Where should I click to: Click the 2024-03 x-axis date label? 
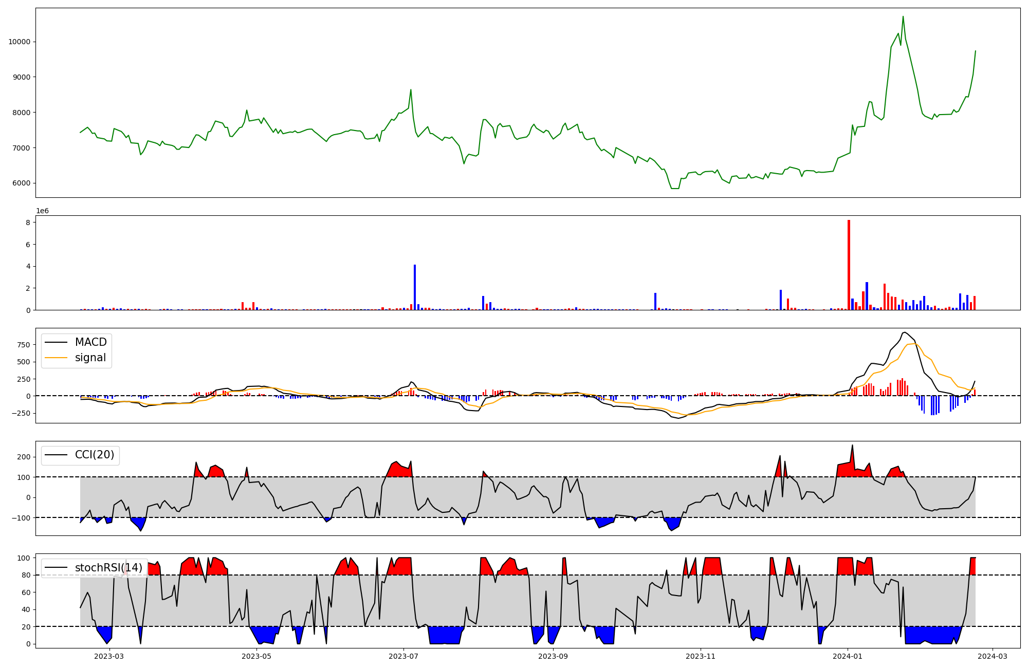click(992, 656)
